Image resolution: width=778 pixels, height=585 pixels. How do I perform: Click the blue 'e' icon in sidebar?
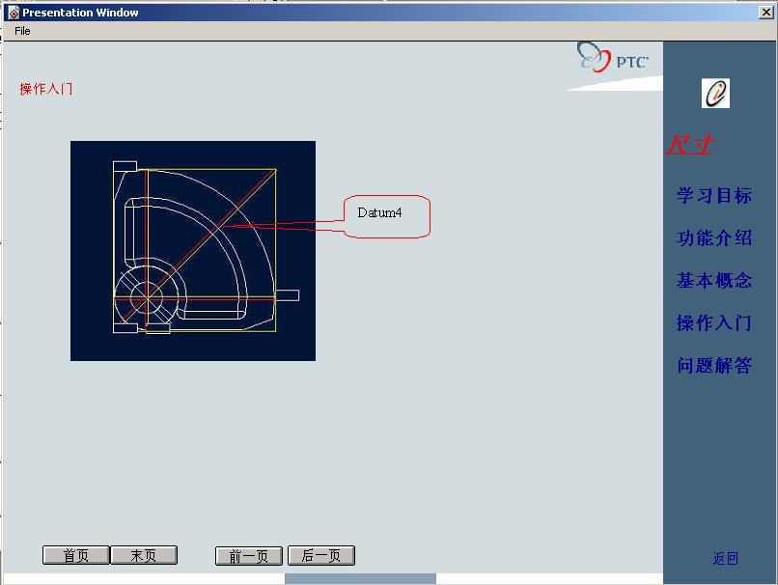(x=715, y=93)
